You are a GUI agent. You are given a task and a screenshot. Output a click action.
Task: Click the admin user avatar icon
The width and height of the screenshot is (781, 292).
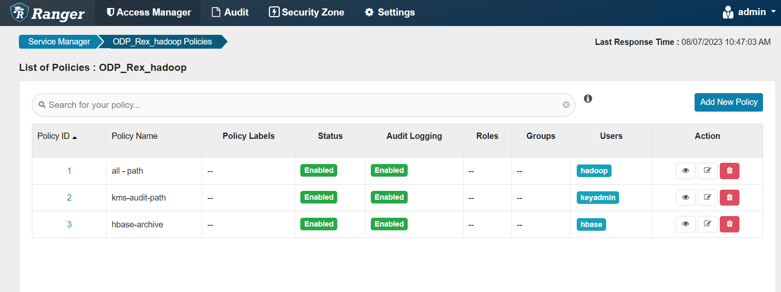(x=728, y=13)
